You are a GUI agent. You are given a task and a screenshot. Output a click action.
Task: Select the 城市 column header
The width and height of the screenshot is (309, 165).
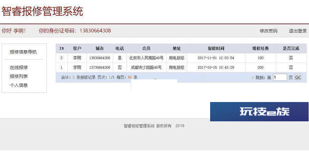(x=100, y=48)
